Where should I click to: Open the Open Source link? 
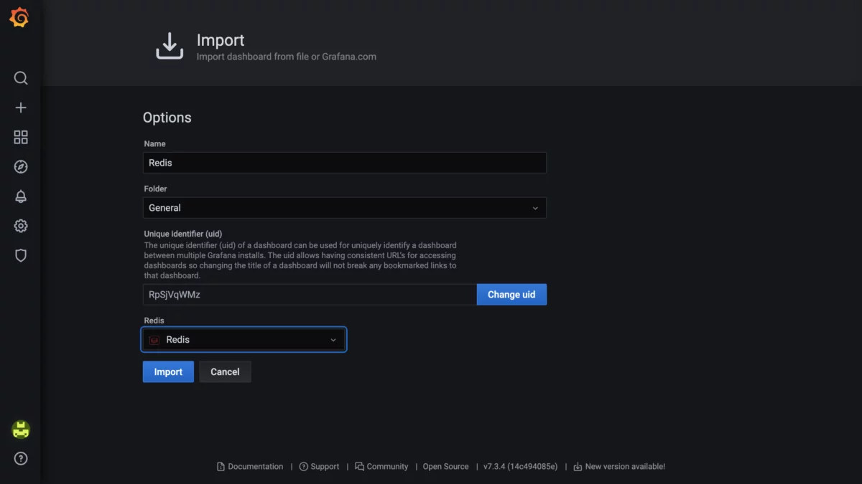pyautogui.click(x=445, y=467)
